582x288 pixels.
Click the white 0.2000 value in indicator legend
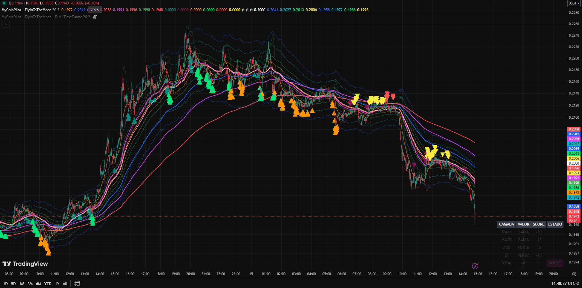tap(260, 10)
